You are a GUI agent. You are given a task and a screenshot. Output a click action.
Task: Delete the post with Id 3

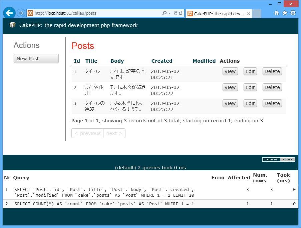pyautogui.click(x=272, y=103)
